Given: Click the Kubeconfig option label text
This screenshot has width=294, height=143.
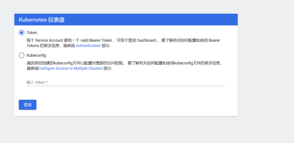Looking at the screenshot, I should pyautogui.click(x=36, y=55).
